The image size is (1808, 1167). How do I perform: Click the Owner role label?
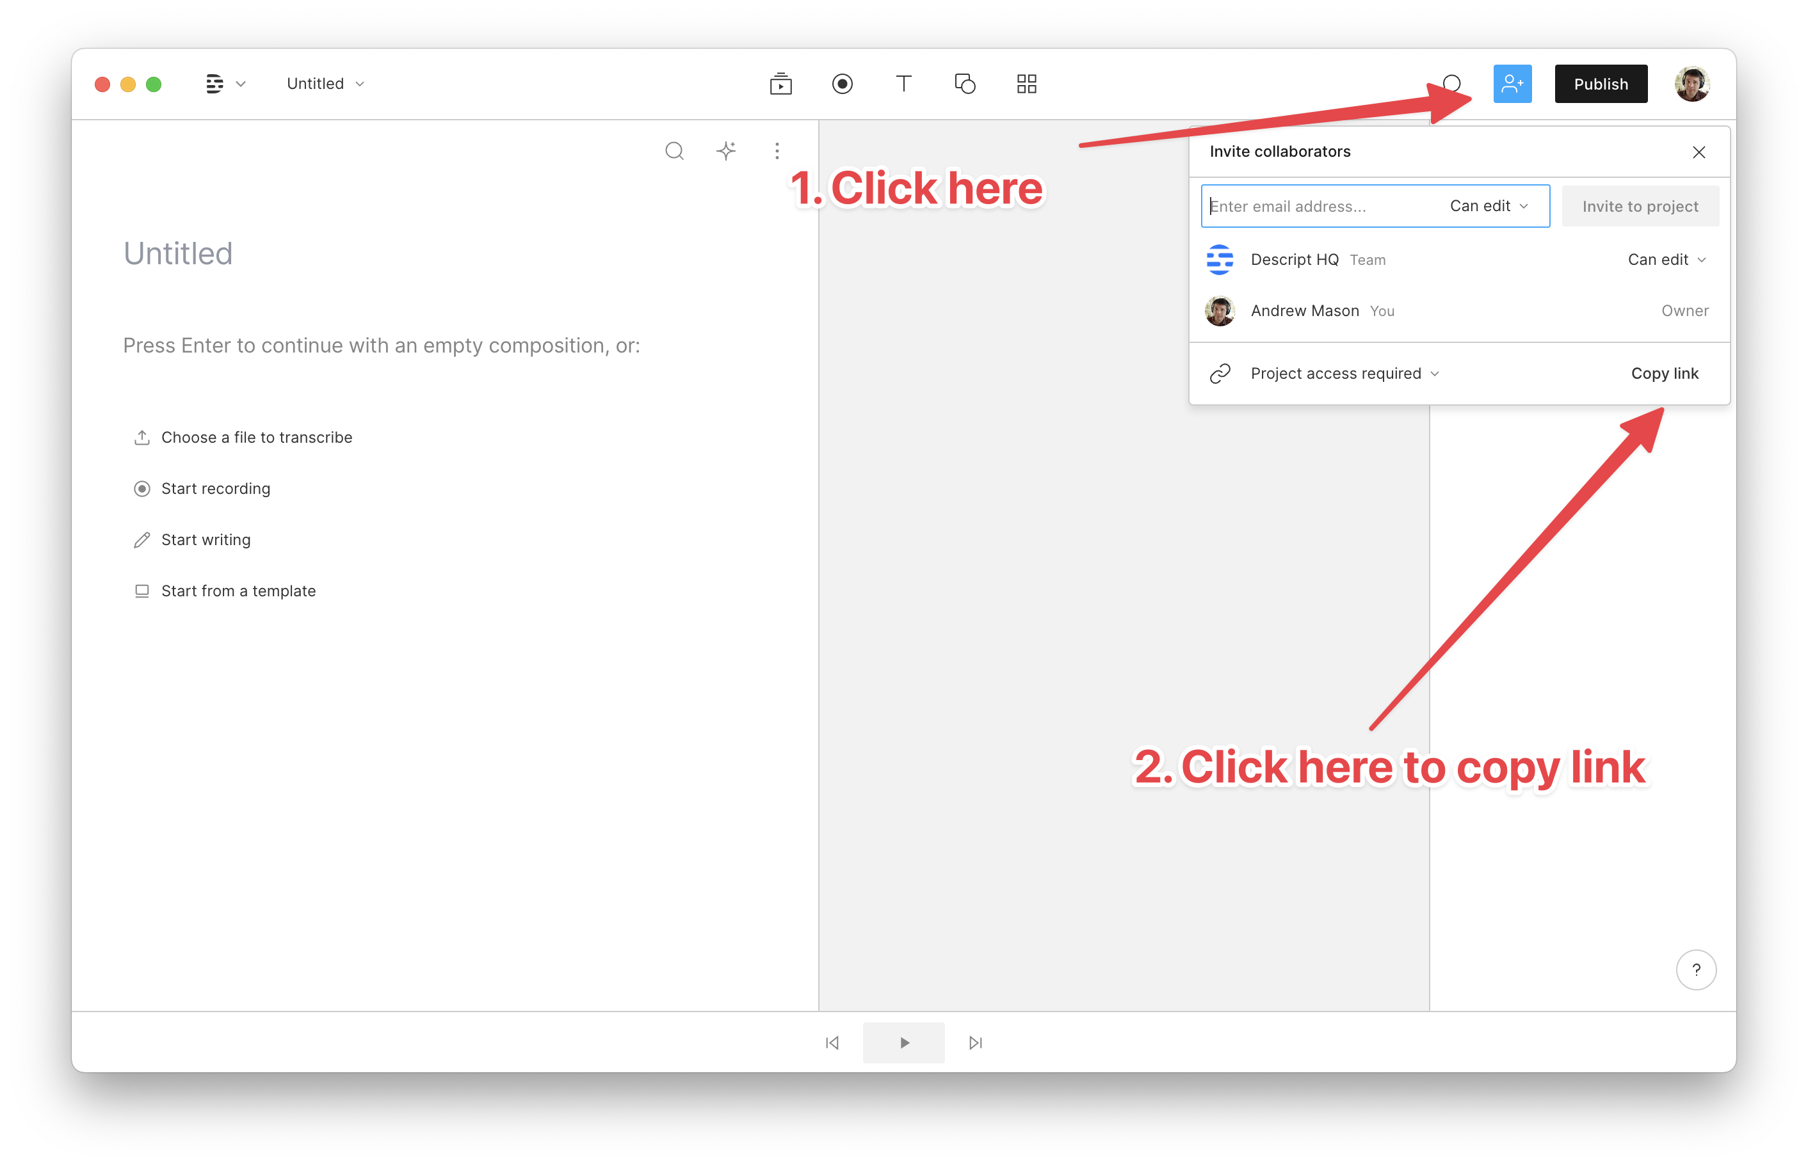[x=1684, y=311]
